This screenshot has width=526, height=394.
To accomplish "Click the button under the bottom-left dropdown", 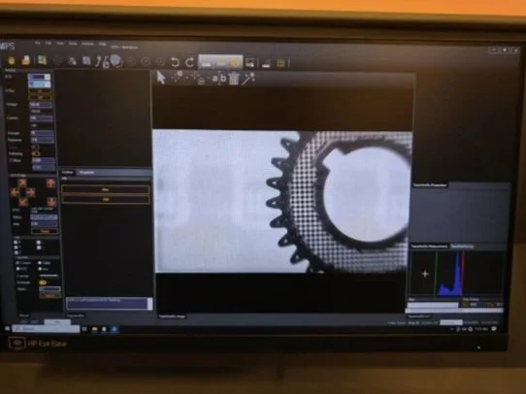I will coord(50,295).
